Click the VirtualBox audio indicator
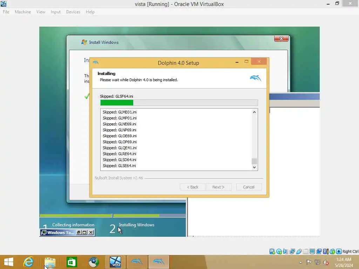This screenshot has height=269, width=359. pos(285,251)
